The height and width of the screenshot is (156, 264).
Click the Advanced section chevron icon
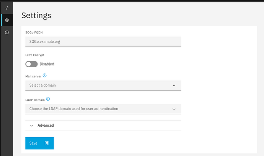click(31, 125)
